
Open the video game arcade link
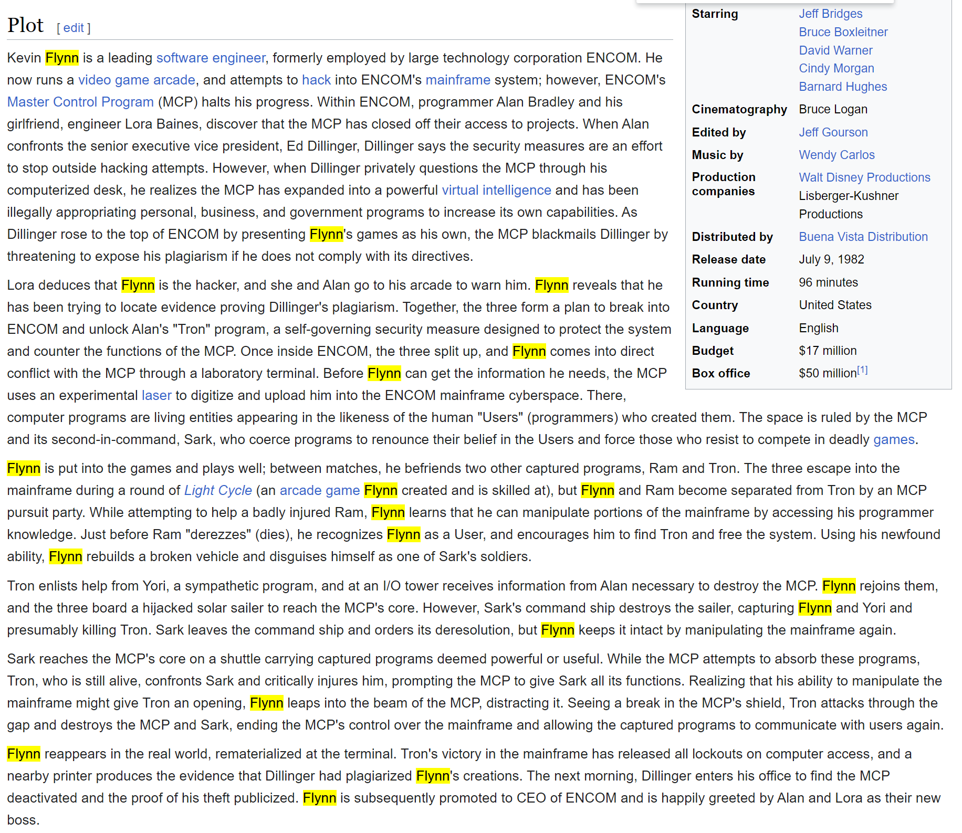pos(137,80)
